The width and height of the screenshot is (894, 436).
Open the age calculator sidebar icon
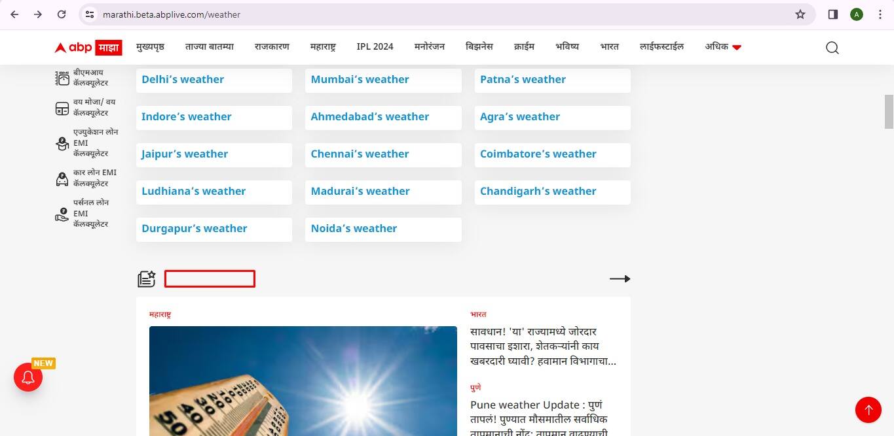[62, 109]
